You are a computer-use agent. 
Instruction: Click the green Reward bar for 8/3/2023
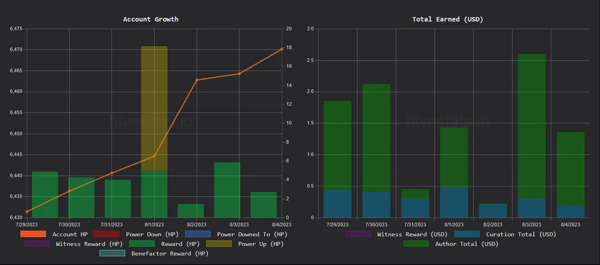[227, 190]
